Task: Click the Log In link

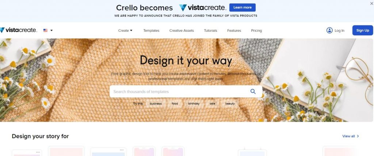Action: tap(339, 31)
